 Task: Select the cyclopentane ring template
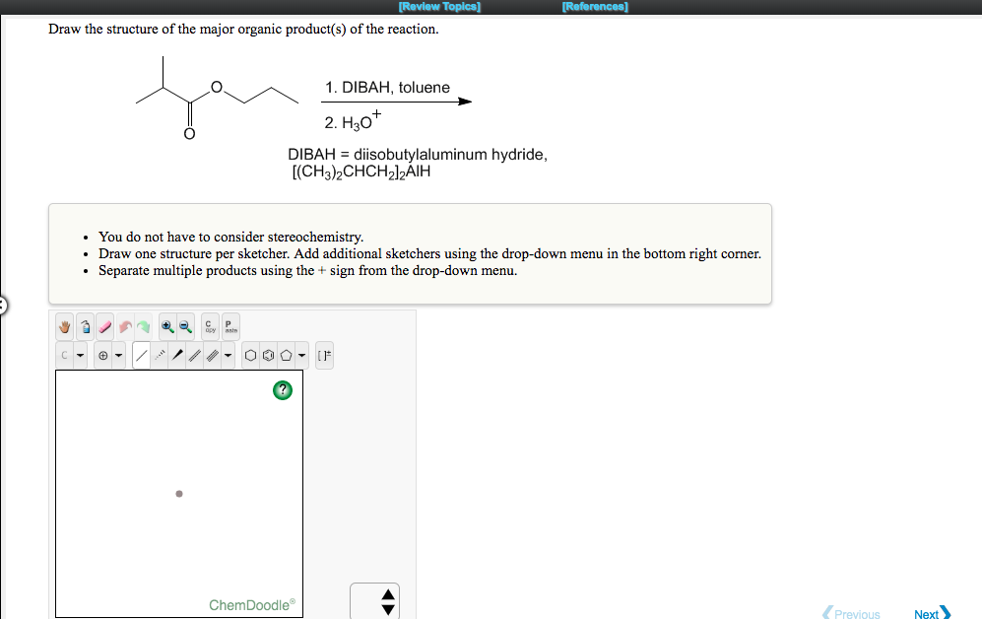285,355
